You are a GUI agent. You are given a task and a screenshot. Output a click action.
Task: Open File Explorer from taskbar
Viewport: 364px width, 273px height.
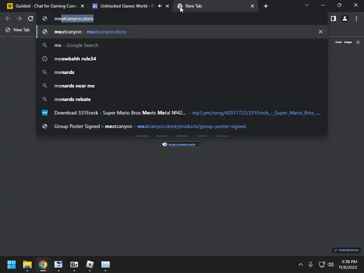(27, 264)
